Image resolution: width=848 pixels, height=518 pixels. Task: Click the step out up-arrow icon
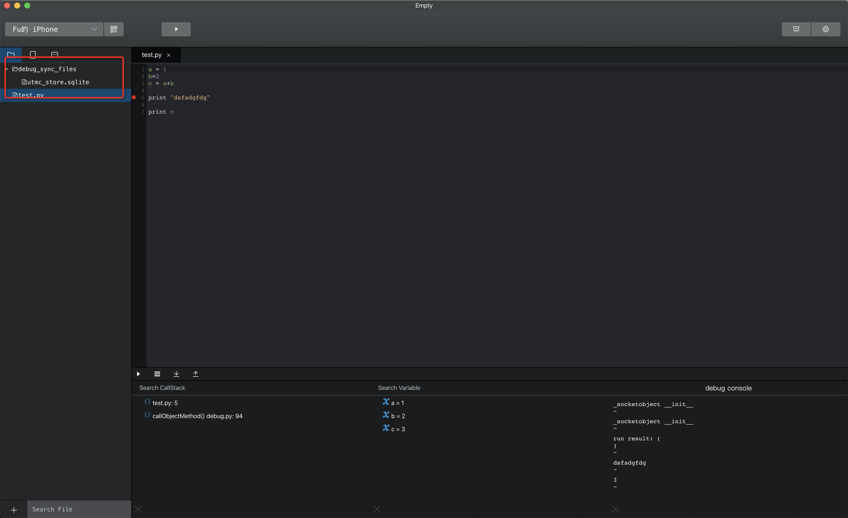click(x=196, y=374)
